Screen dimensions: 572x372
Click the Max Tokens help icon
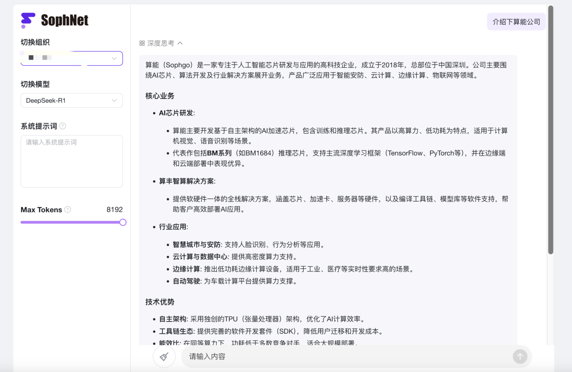pyautogui.click(x=68, y=210)
